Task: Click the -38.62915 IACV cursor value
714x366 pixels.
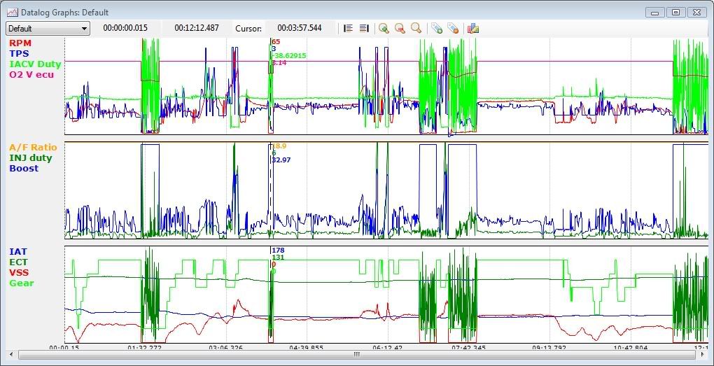Action: (x=288, y=55)
